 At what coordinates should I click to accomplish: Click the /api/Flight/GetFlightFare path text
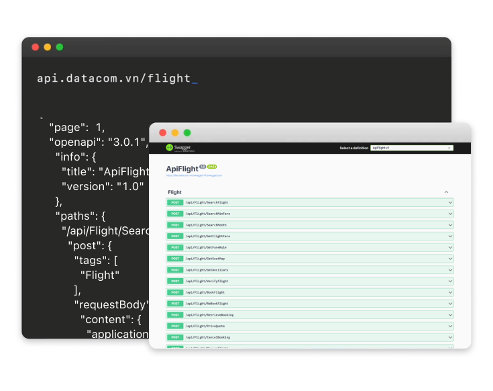click(x=207, y=236)
